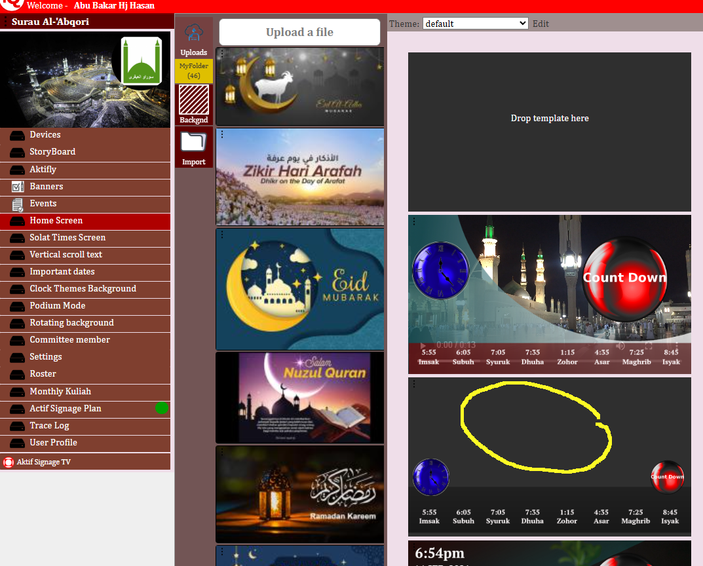Click the video time 0:00 / 0:13
703x566 pixels.
tap(456, 345)
